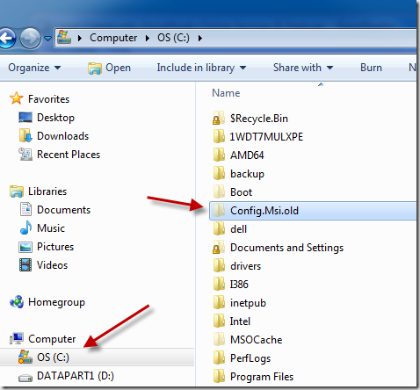Expand the arrow after OS (C:) in address bar
420x390 pixels.
[200, 38]
